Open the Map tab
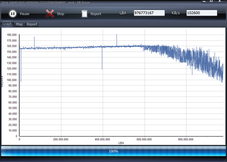 19,24
